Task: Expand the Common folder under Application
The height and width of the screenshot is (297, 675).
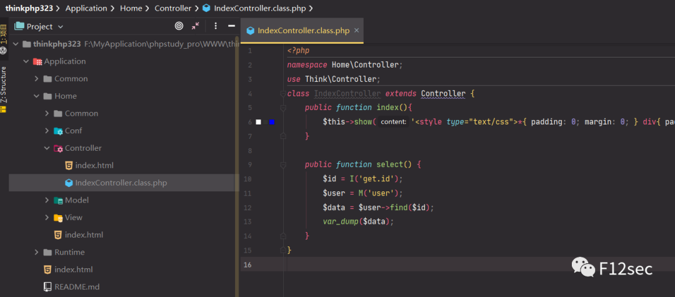Action: click(37, 79)
